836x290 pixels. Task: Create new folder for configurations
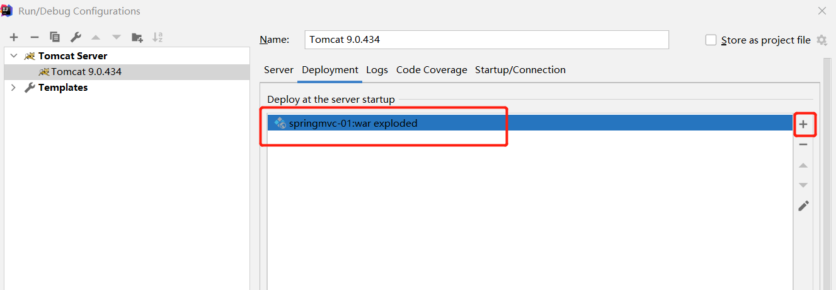pos(137,37)
